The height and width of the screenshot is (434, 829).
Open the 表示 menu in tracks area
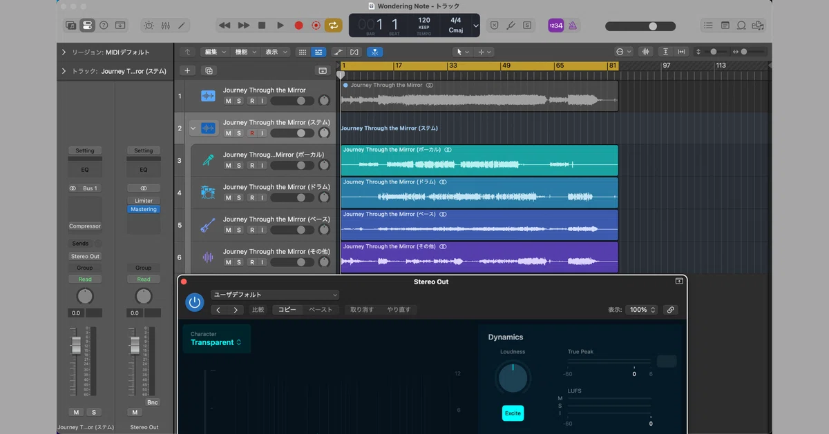pyautogui.click(x=275, y=52)
